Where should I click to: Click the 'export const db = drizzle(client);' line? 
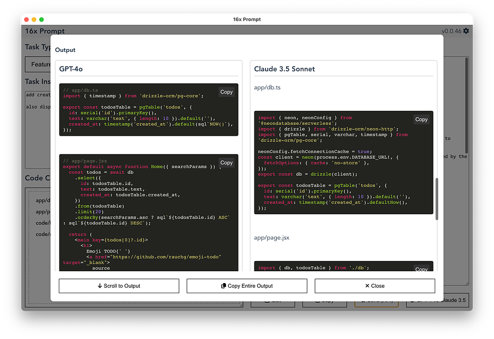307,174
